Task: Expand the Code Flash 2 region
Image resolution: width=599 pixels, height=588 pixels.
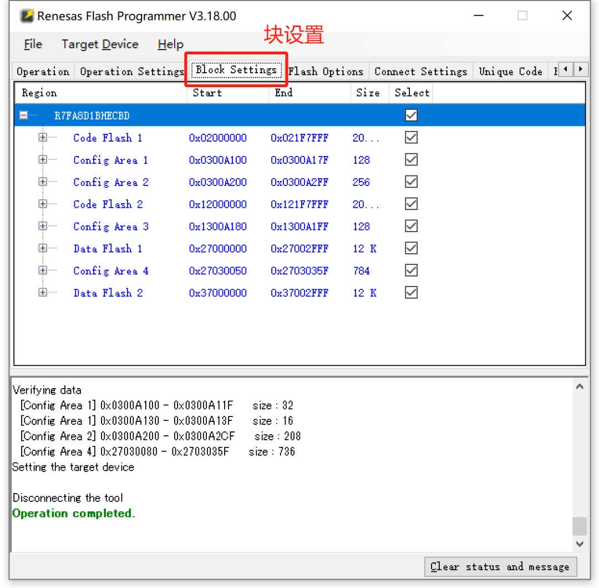Action: pos(43,204)
